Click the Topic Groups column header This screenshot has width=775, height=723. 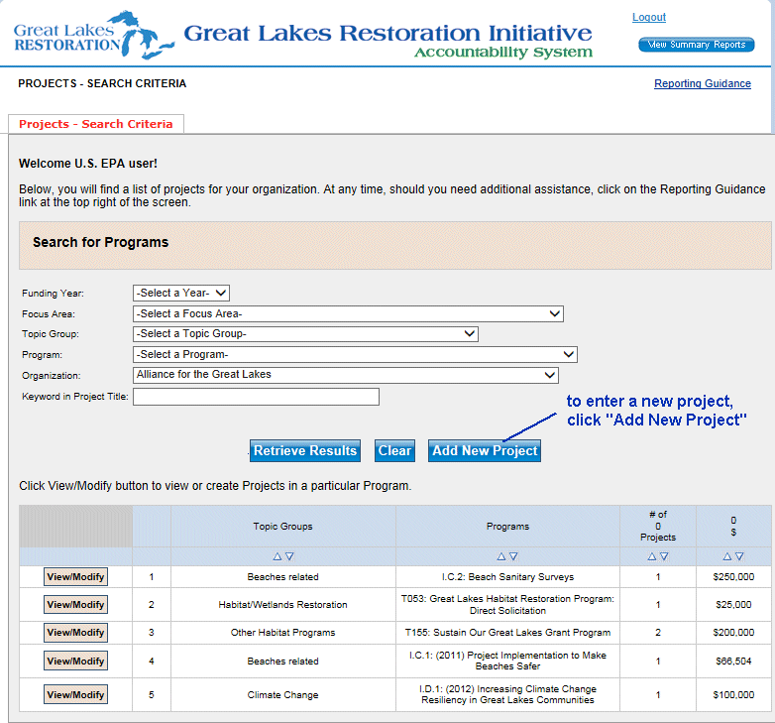coord(282,527)
